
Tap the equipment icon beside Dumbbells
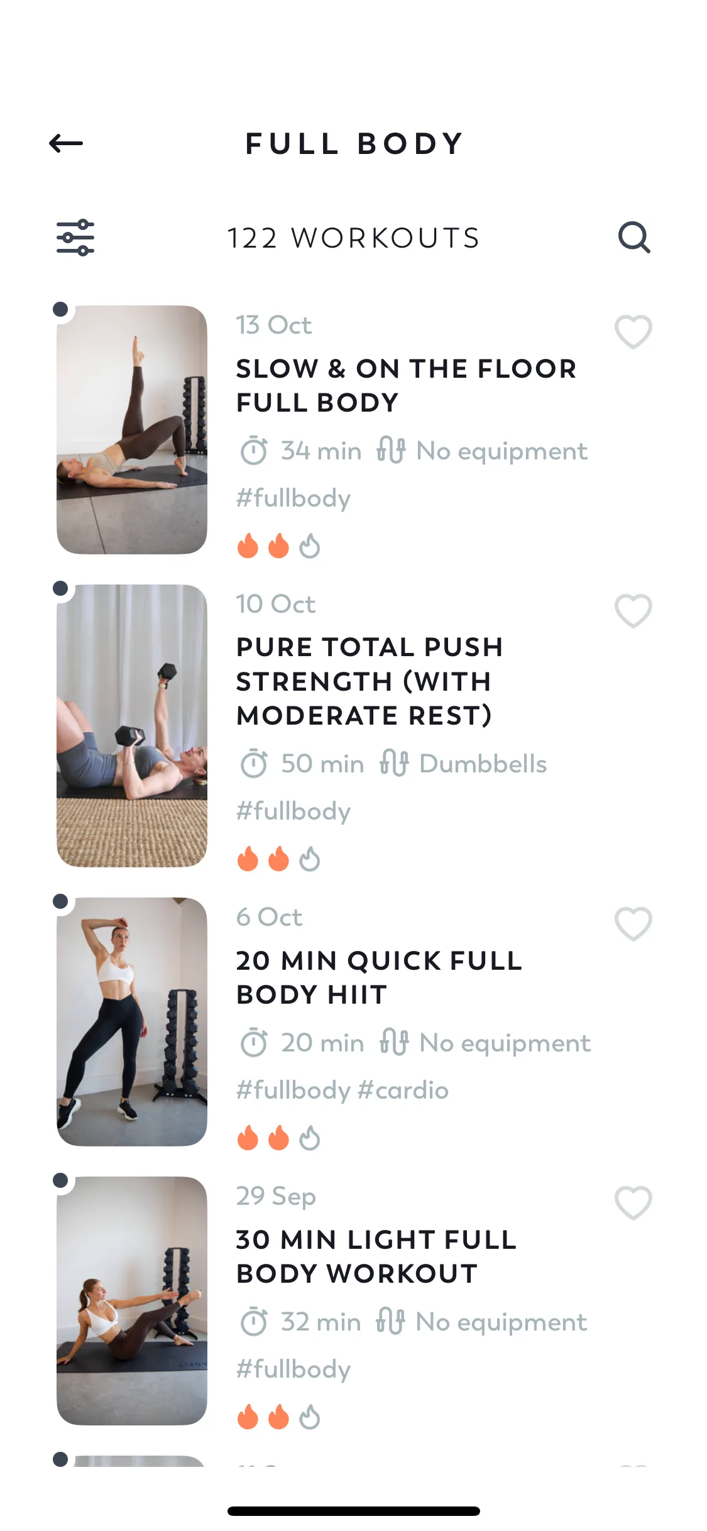coord(394,763)
